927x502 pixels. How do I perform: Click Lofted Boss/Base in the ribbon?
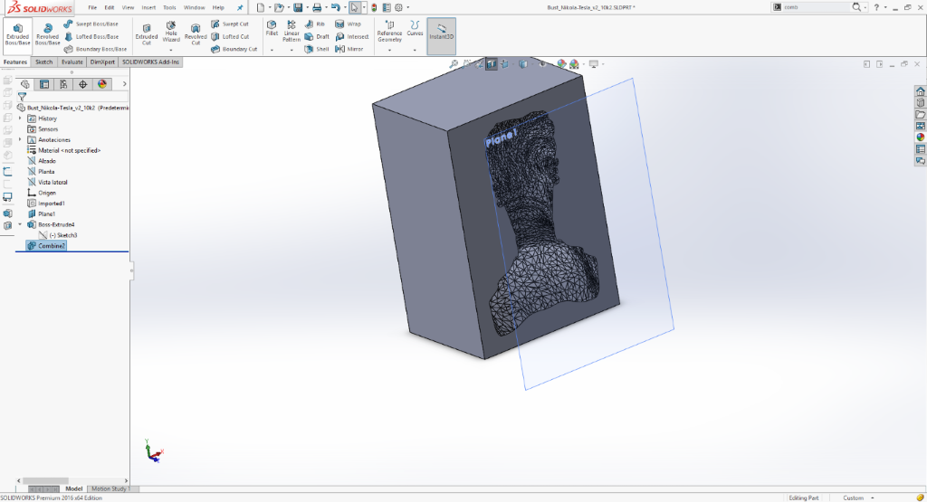(91, 36)
